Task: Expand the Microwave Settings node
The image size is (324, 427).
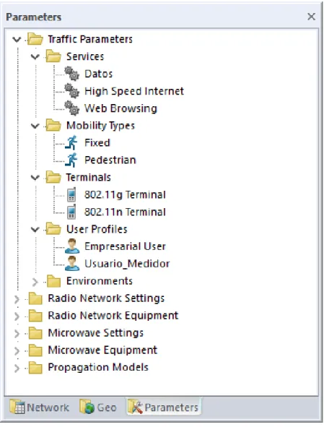Action: [x=17, y=333]
